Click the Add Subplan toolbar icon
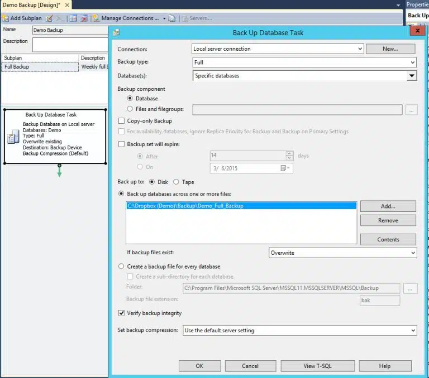The image size is (429, 378). [6, 18]
